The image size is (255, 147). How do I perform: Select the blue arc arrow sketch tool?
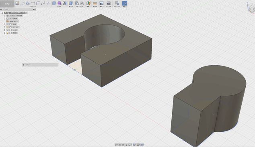[x=23, y=3]
